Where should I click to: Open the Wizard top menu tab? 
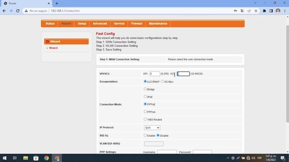(66, 23)
